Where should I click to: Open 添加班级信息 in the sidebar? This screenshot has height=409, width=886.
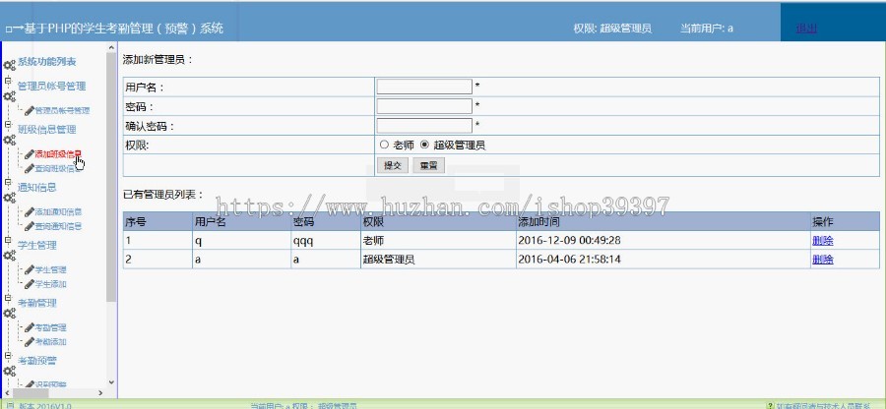[58, 154]
